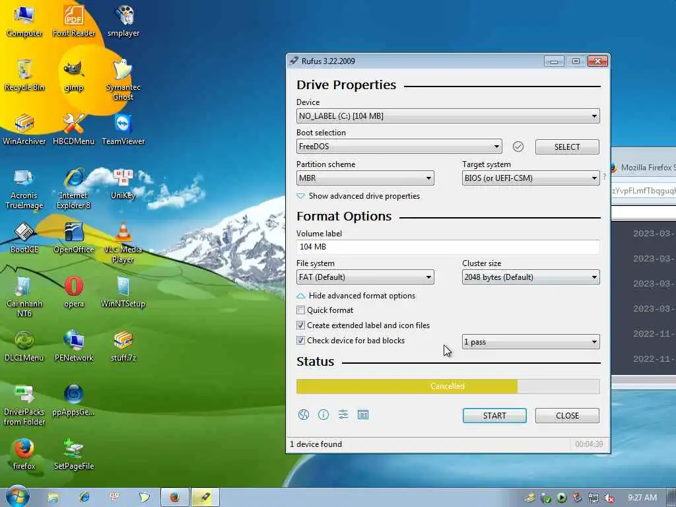Select the HBCDMenu desktop icon
Viewport: 676px width, 507px height.
click(74, 129)
